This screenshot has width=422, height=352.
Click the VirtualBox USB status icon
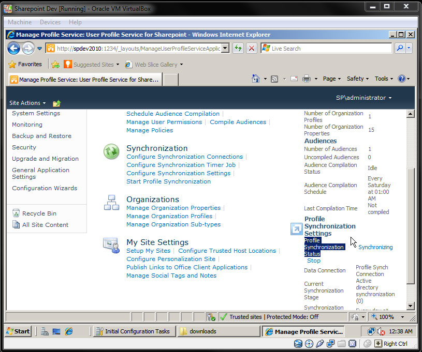click(320, 343)
